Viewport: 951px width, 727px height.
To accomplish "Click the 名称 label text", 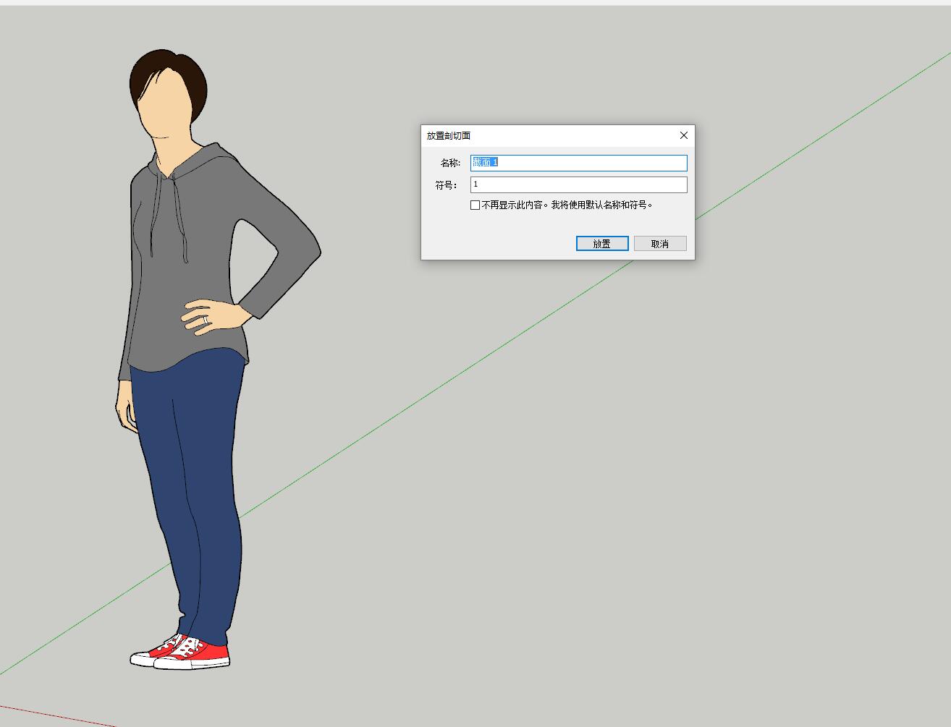I will [449, 163].
